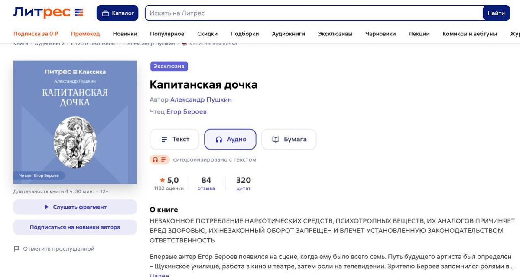Click the Капитанская дочка cover thumbnail
520x277 pixels.
(x=75, y=122)
